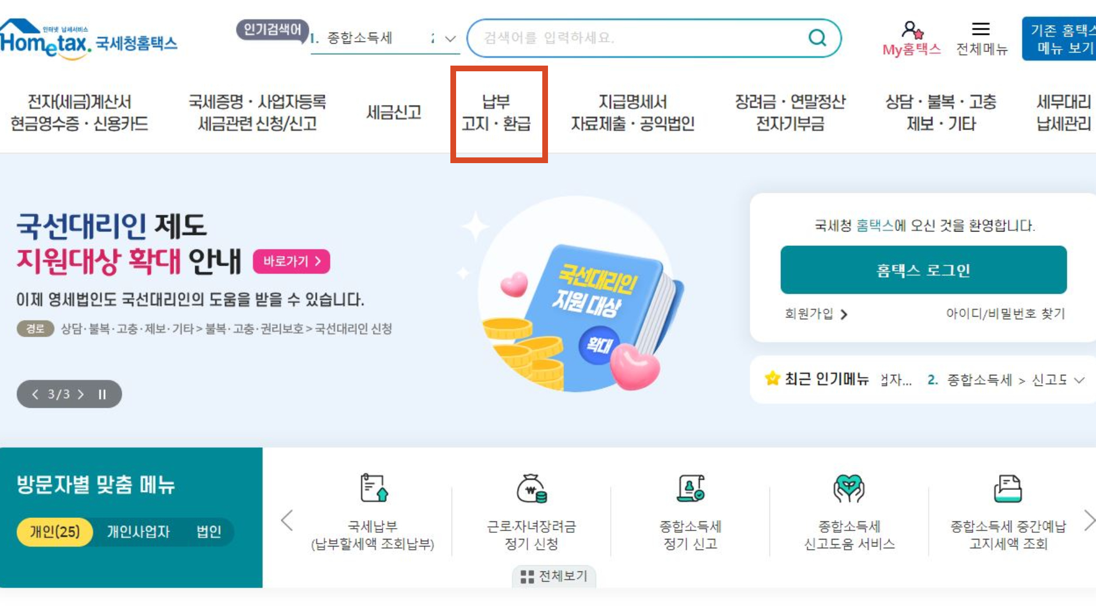Open My홈택스 with the person icon
This screenshot has width=1096, height=616.
[x=911, y=30]
